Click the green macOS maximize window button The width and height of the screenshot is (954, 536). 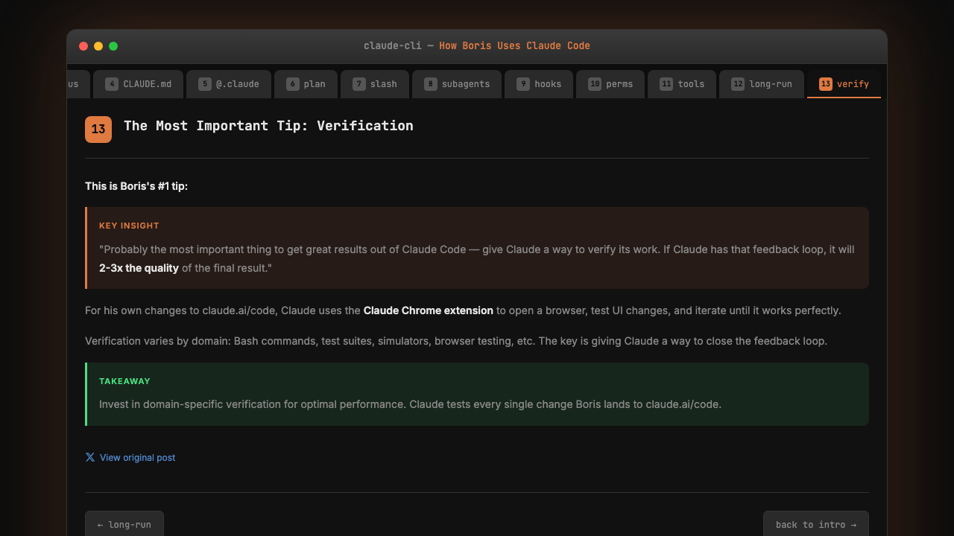[113, 46]
